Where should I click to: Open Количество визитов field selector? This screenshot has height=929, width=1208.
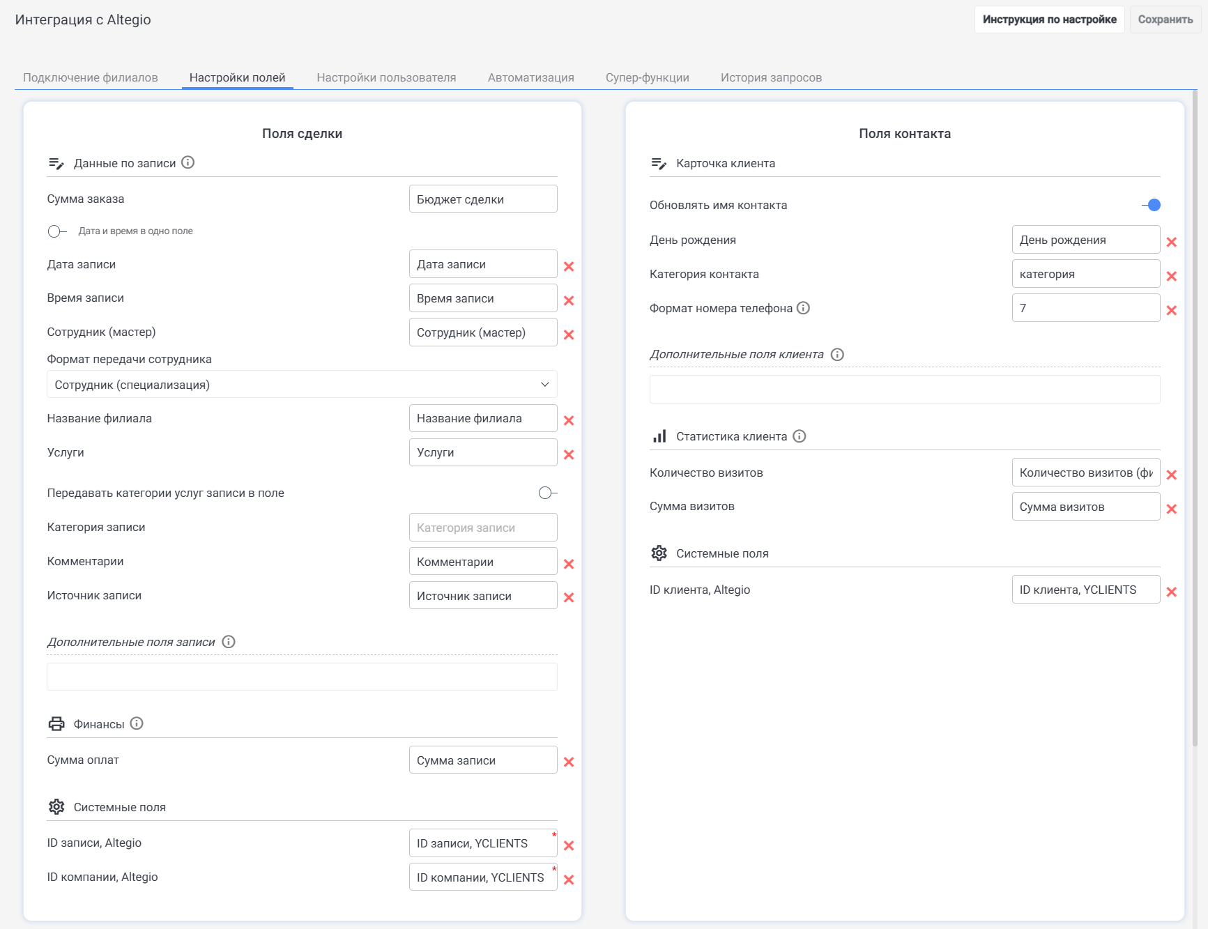[1086, 473]
